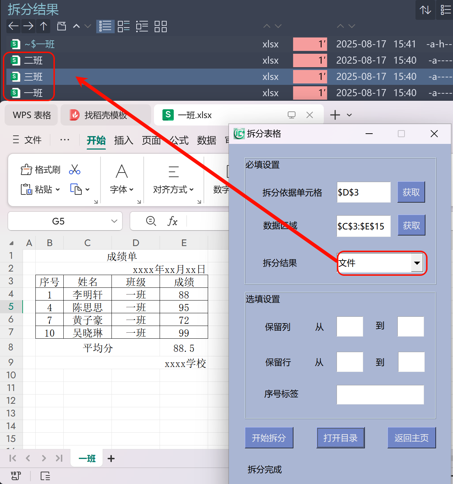Click the 序号标签 input field
The image size is (453, 484).
380,395
